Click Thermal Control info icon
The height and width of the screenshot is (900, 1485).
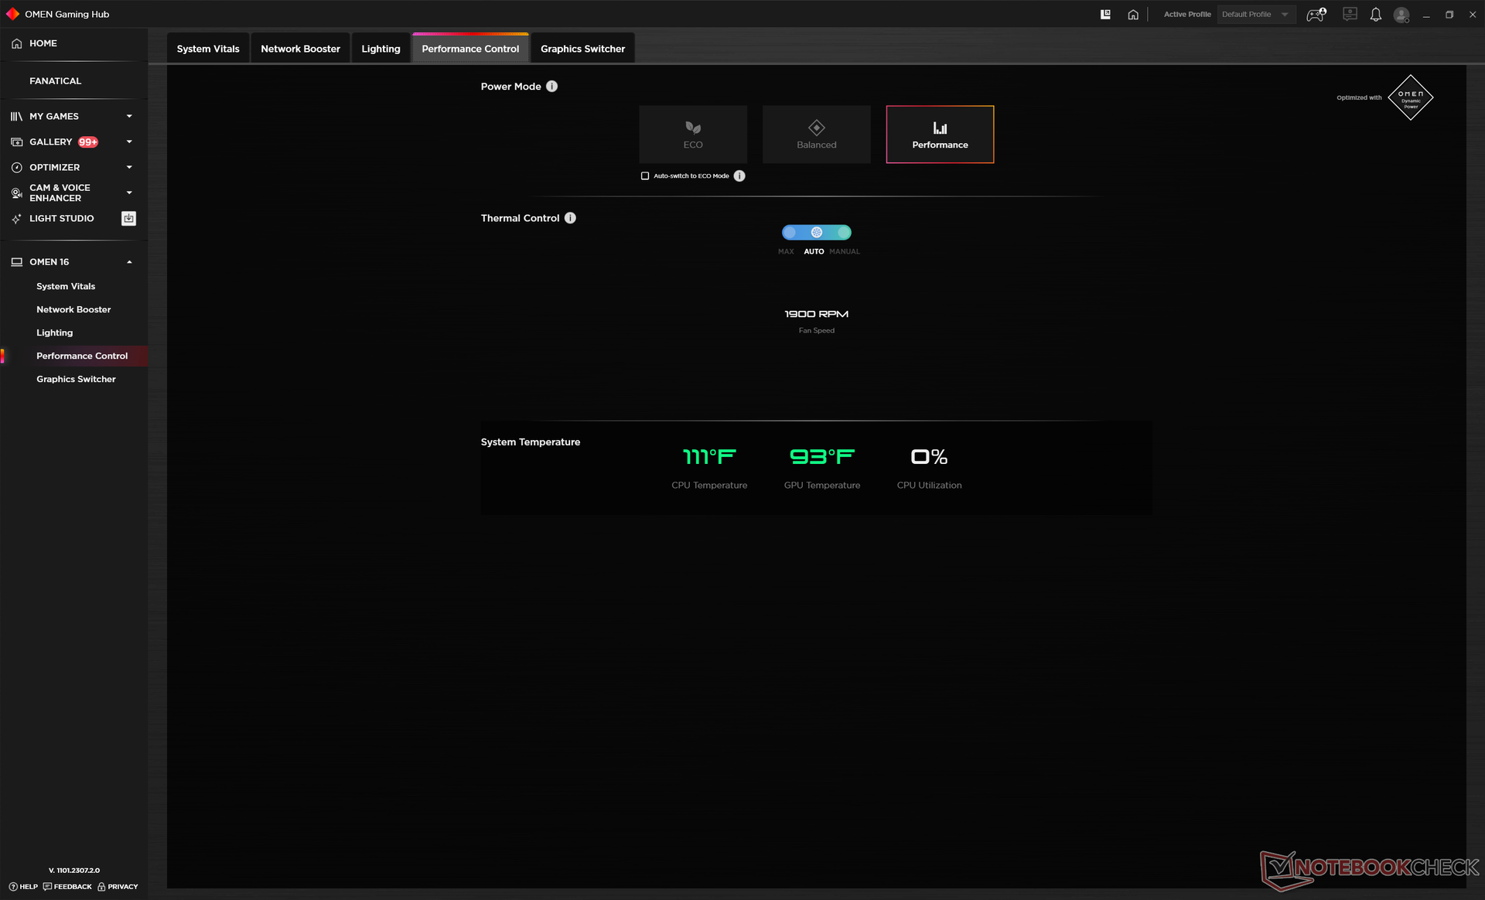tap(570, 218)
